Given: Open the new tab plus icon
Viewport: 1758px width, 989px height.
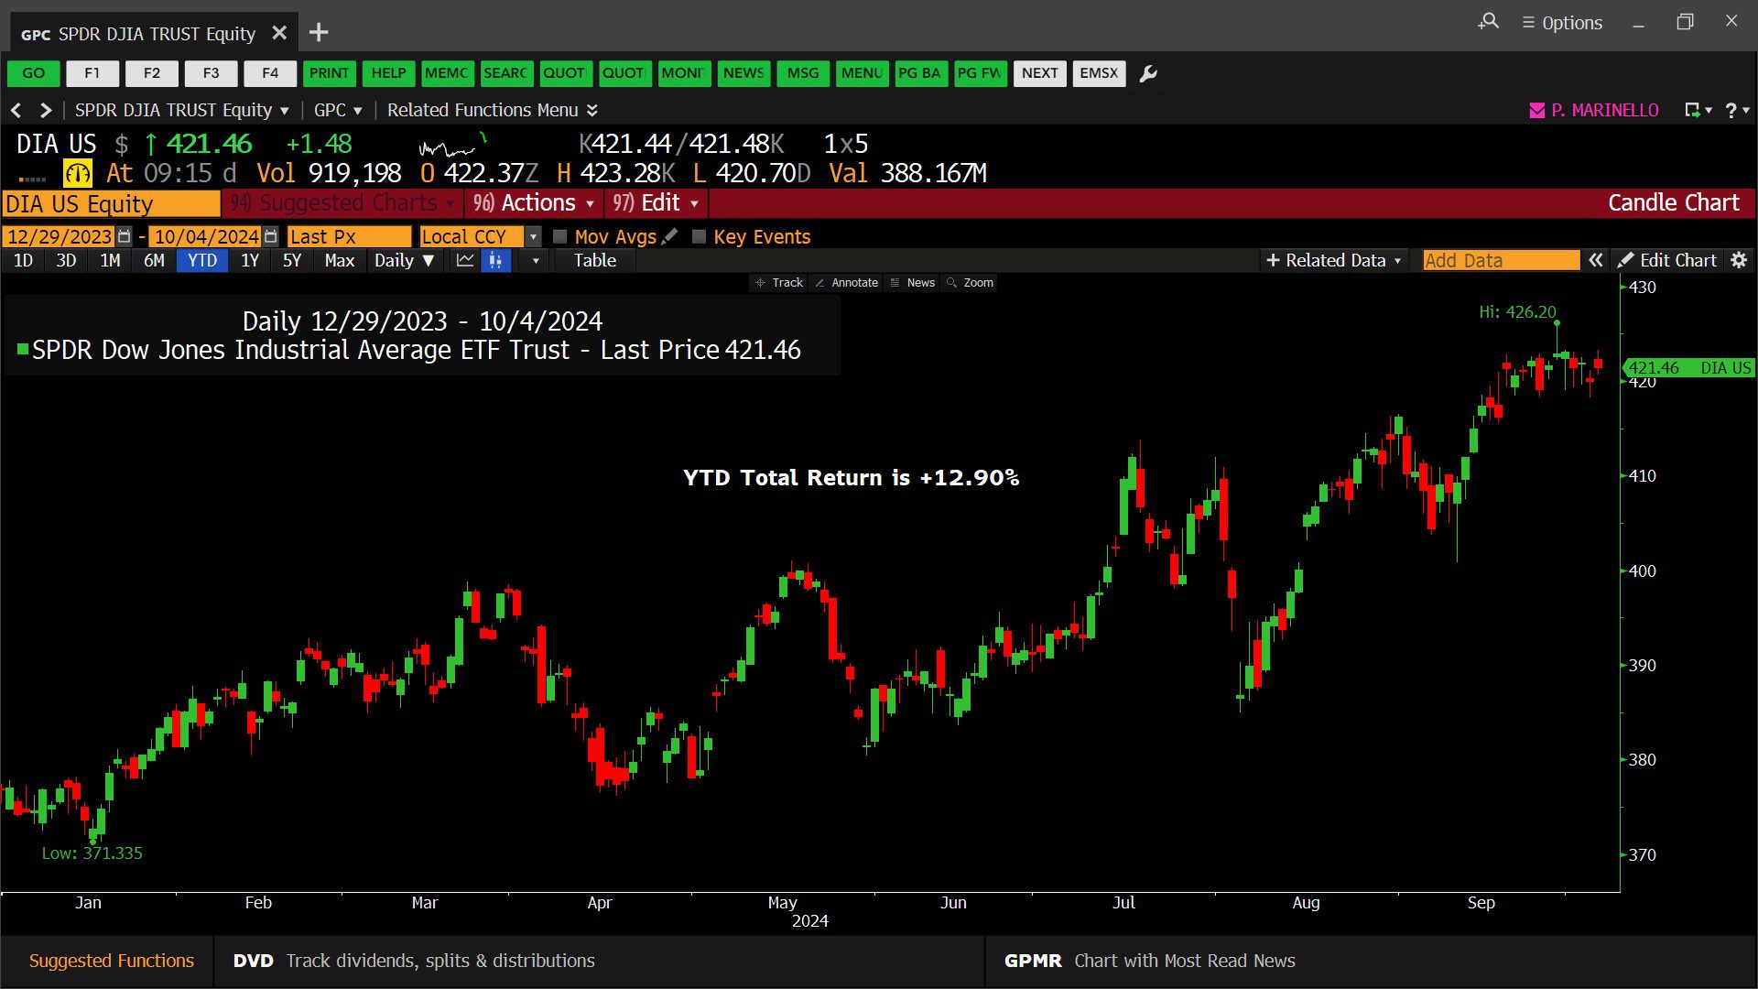Looking at the screenshot, I should 319,33.
